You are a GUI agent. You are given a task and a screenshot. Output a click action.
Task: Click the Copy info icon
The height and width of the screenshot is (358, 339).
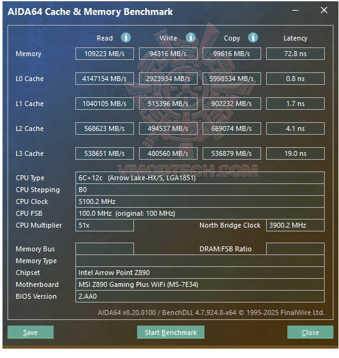(x=253, y=37)
